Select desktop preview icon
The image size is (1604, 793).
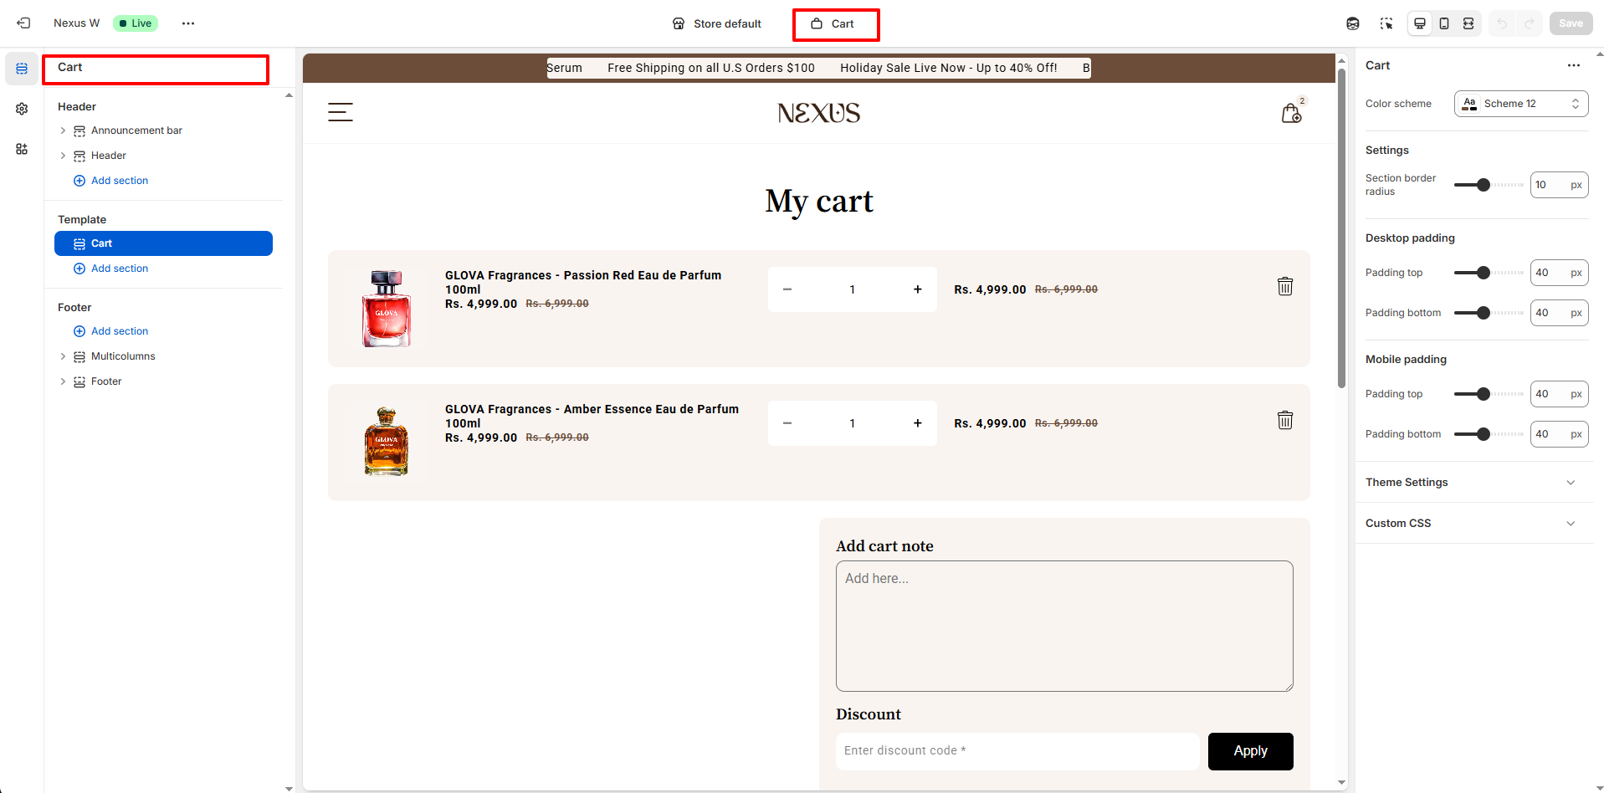(1420, 23)
